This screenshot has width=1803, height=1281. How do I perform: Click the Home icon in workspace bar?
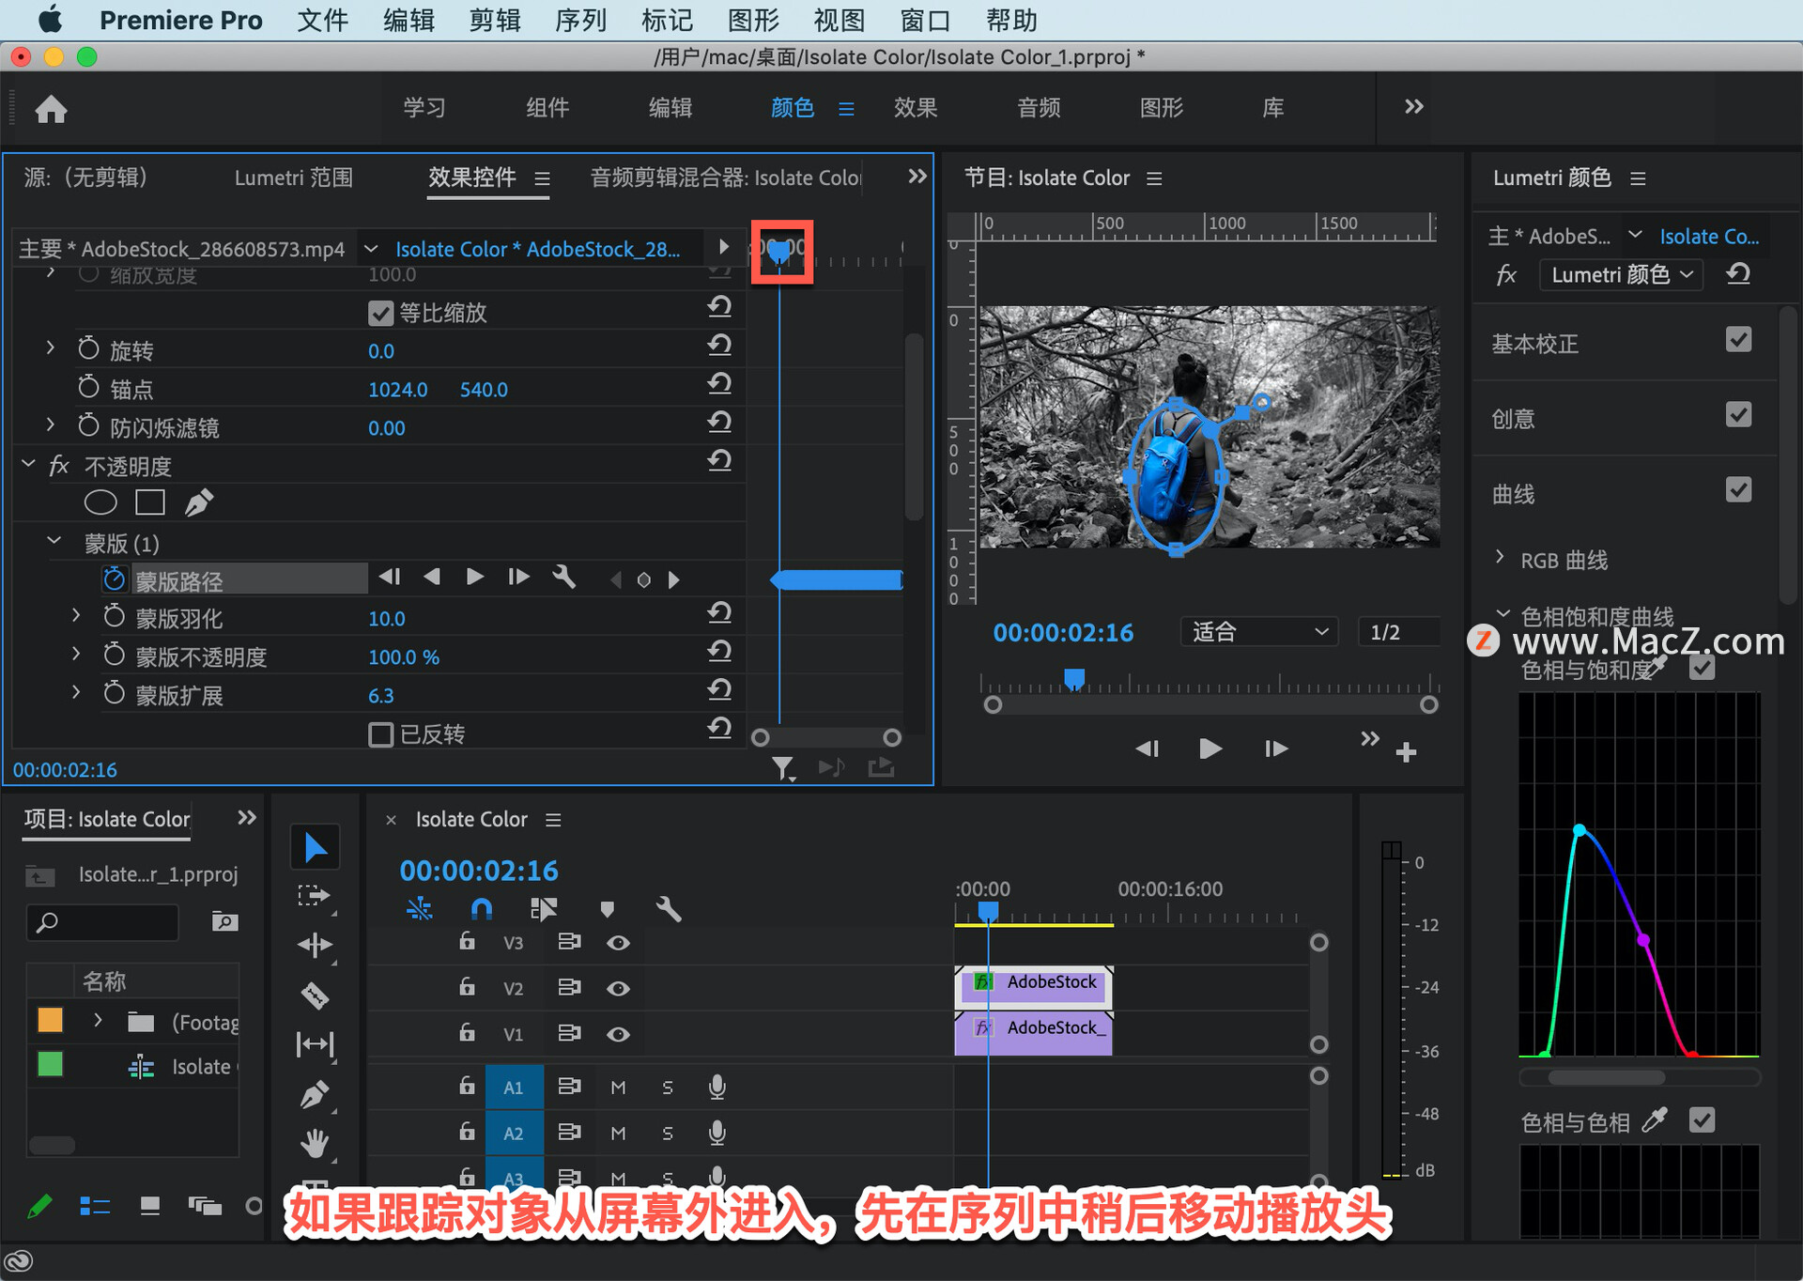click(x=51, y=109)
